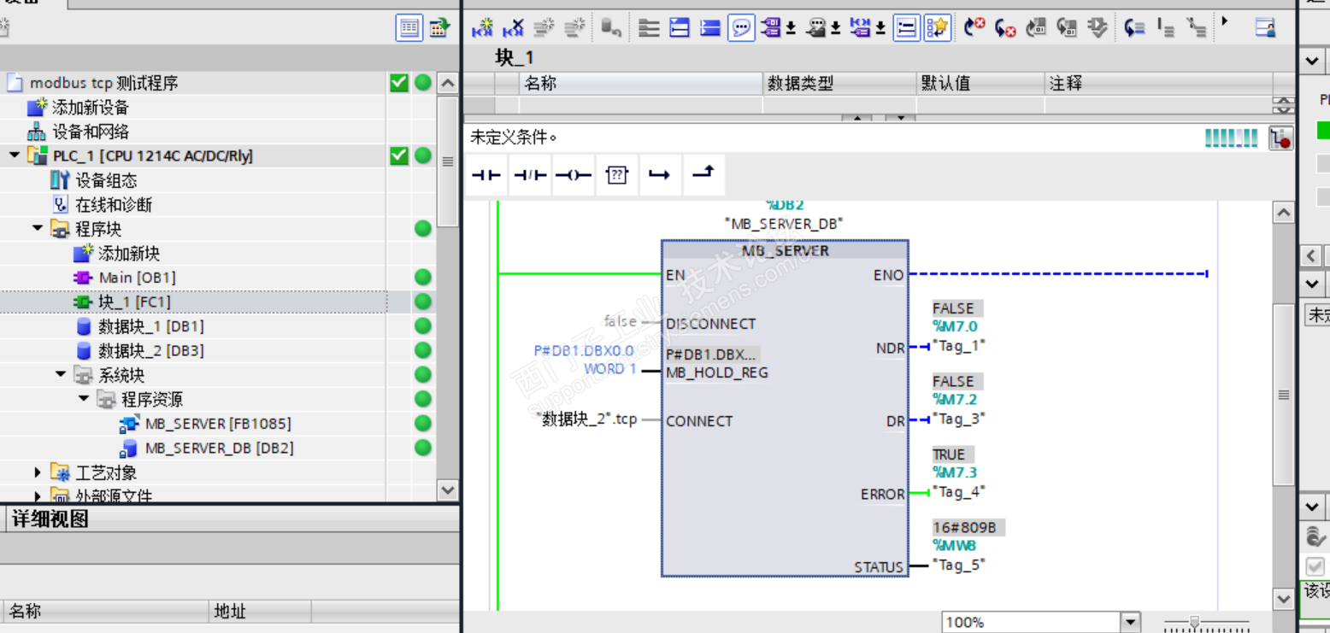Open 设备和网络 in project tree

coord(91,132)
